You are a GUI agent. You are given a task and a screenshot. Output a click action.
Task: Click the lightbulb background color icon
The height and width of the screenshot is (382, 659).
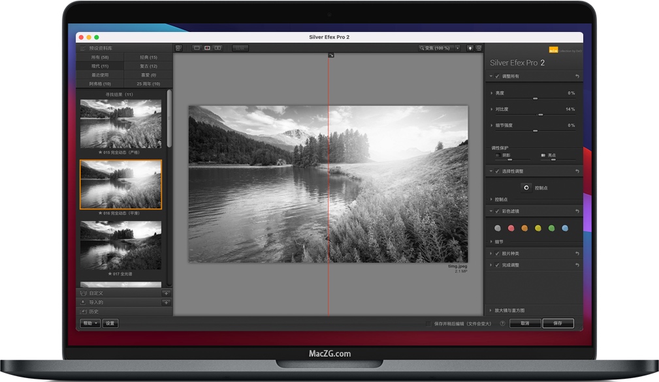coord(470,48)
